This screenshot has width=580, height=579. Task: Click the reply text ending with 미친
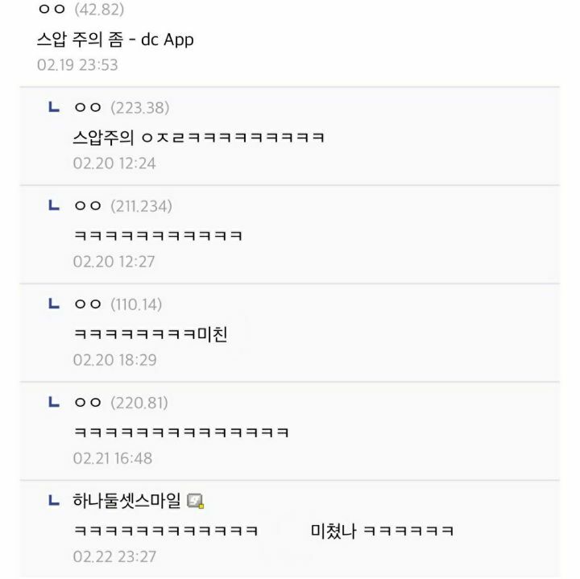tap(151, 334)
